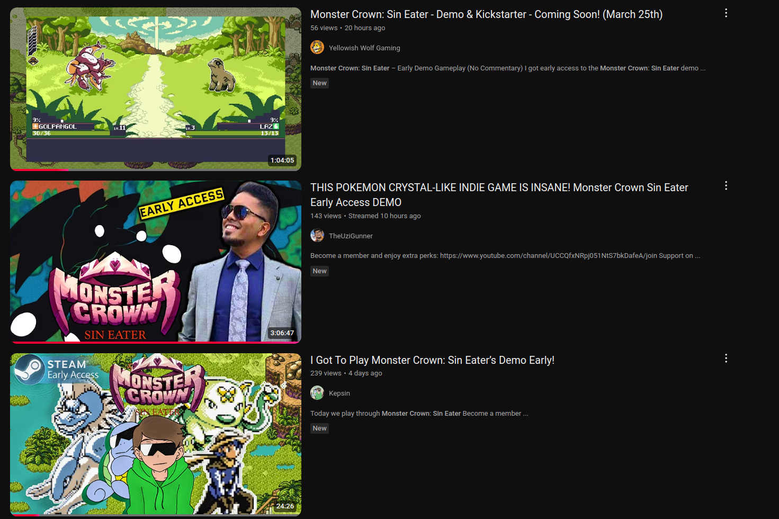Click the Yellowish Wolf Gaming channel avatar
The height and width of the screenshot is (519, 779).
[317, 48]
